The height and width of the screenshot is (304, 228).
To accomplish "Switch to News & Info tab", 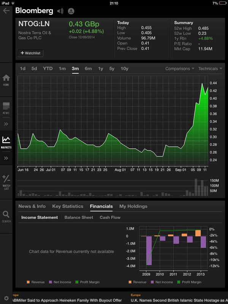I will click(32, 206).
